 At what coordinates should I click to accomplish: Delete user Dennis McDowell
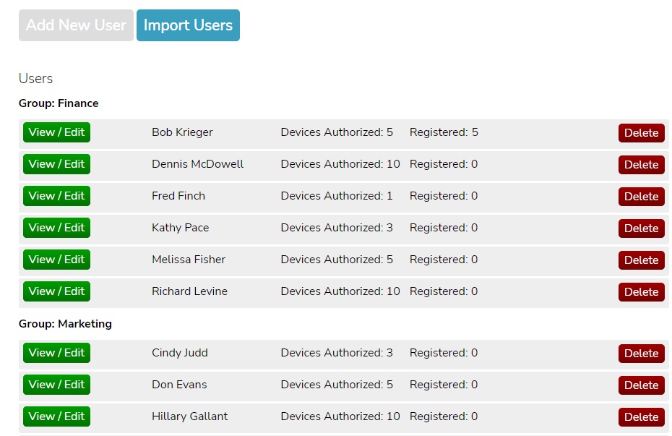[x=641, y=164]
